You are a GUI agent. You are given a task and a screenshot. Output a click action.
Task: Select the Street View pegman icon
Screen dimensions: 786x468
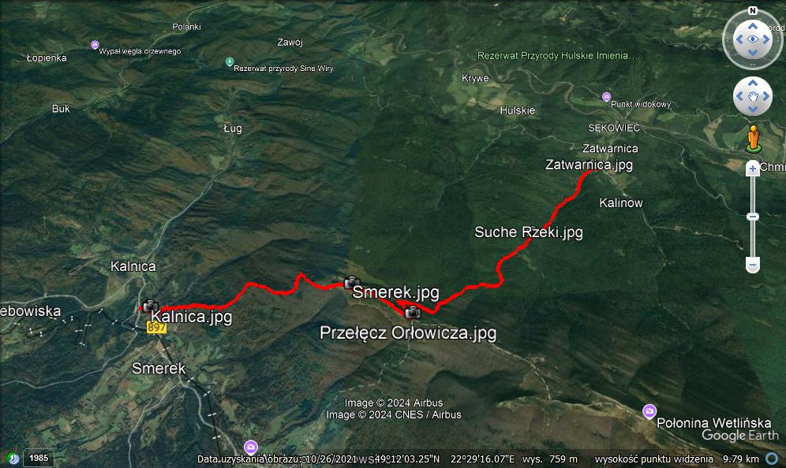pyautogui.click(x=753, y=139)
